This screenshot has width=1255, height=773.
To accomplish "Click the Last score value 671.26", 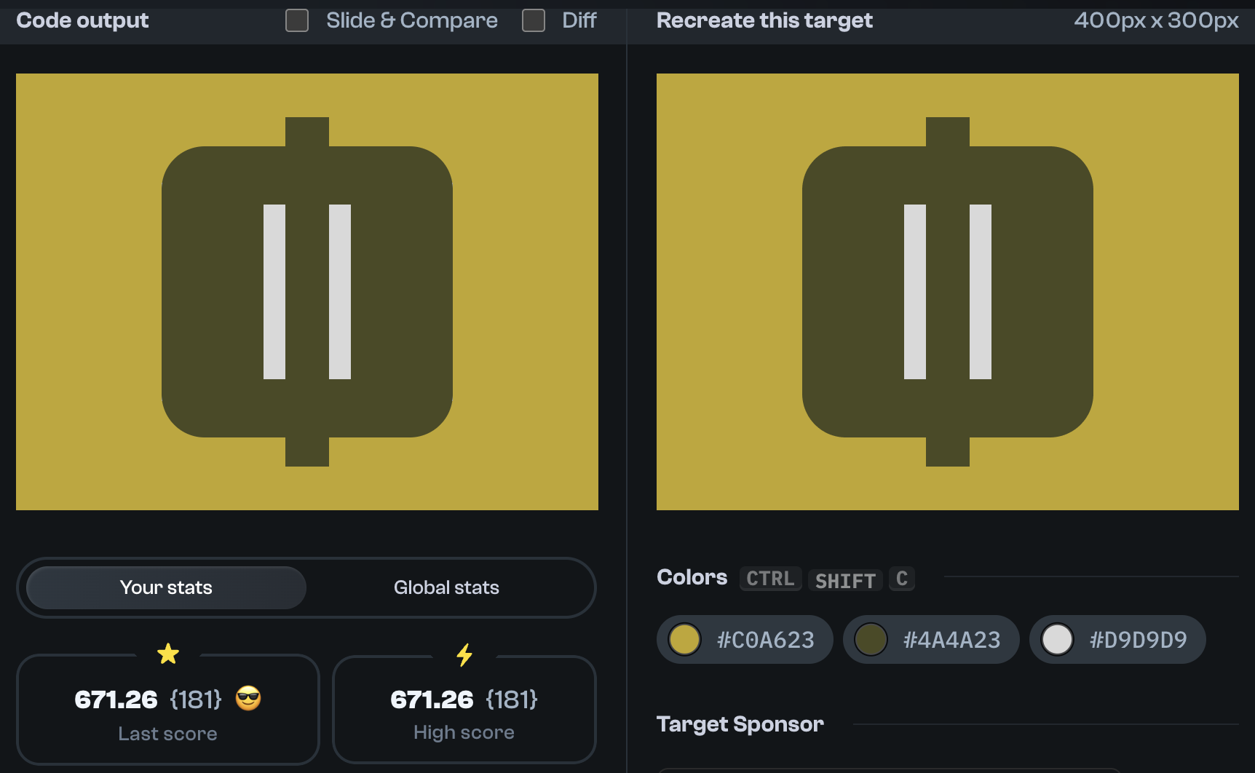I will [x=116, y=699].
